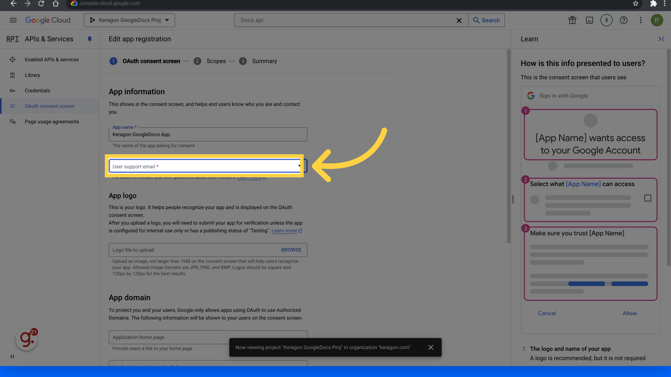Reload the current page

(41, 3)
